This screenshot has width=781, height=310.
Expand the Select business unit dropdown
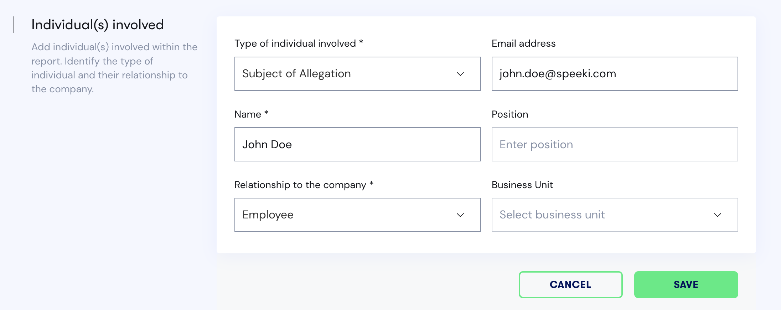pyautogui.click(x=615, y=215)
